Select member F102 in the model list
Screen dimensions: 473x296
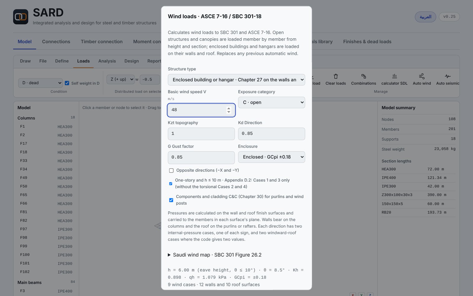point(46,272)
